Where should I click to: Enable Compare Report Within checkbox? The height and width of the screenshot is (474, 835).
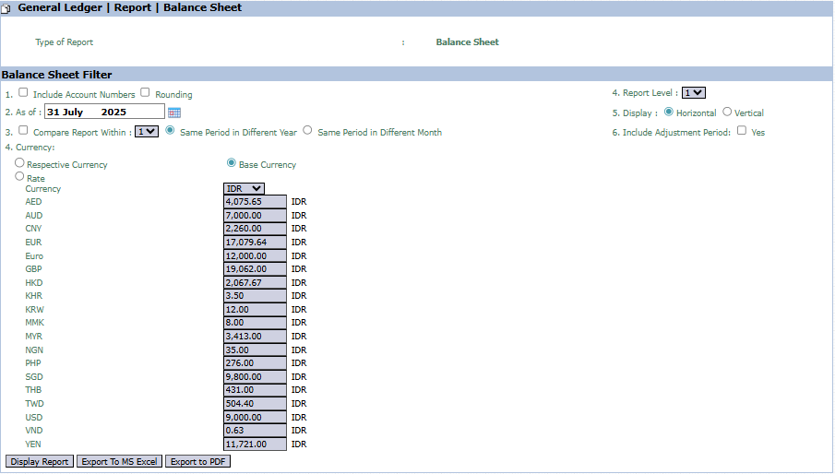click(x=24, y=131)
